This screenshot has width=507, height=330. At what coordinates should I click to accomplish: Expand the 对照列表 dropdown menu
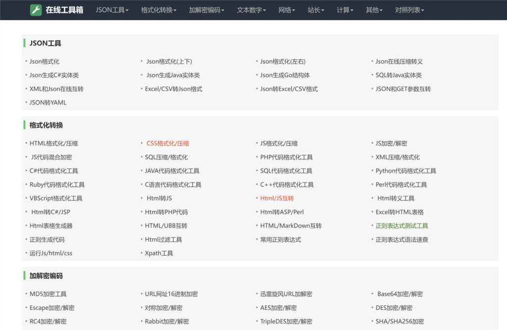(410, 9)
